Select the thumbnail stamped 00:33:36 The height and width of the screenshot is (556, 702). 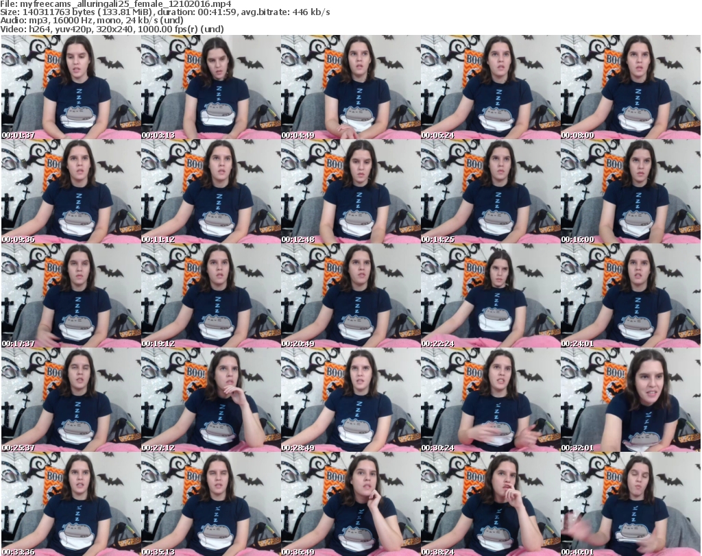71,504
